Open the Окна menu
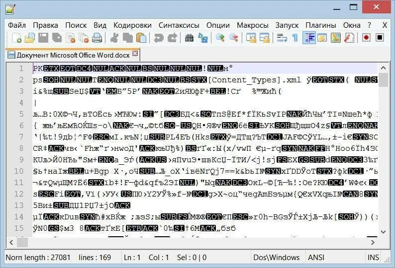This screenshot has width=395, height=268. tap(352, 25)
